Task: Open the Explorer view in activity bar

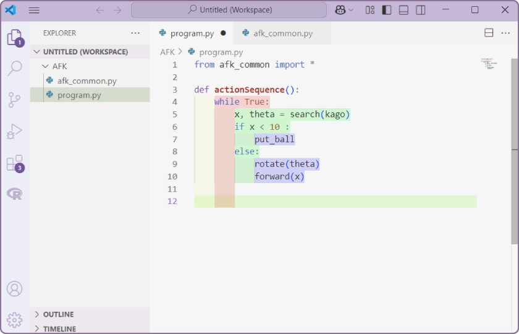Action: [x=15, y=37]
